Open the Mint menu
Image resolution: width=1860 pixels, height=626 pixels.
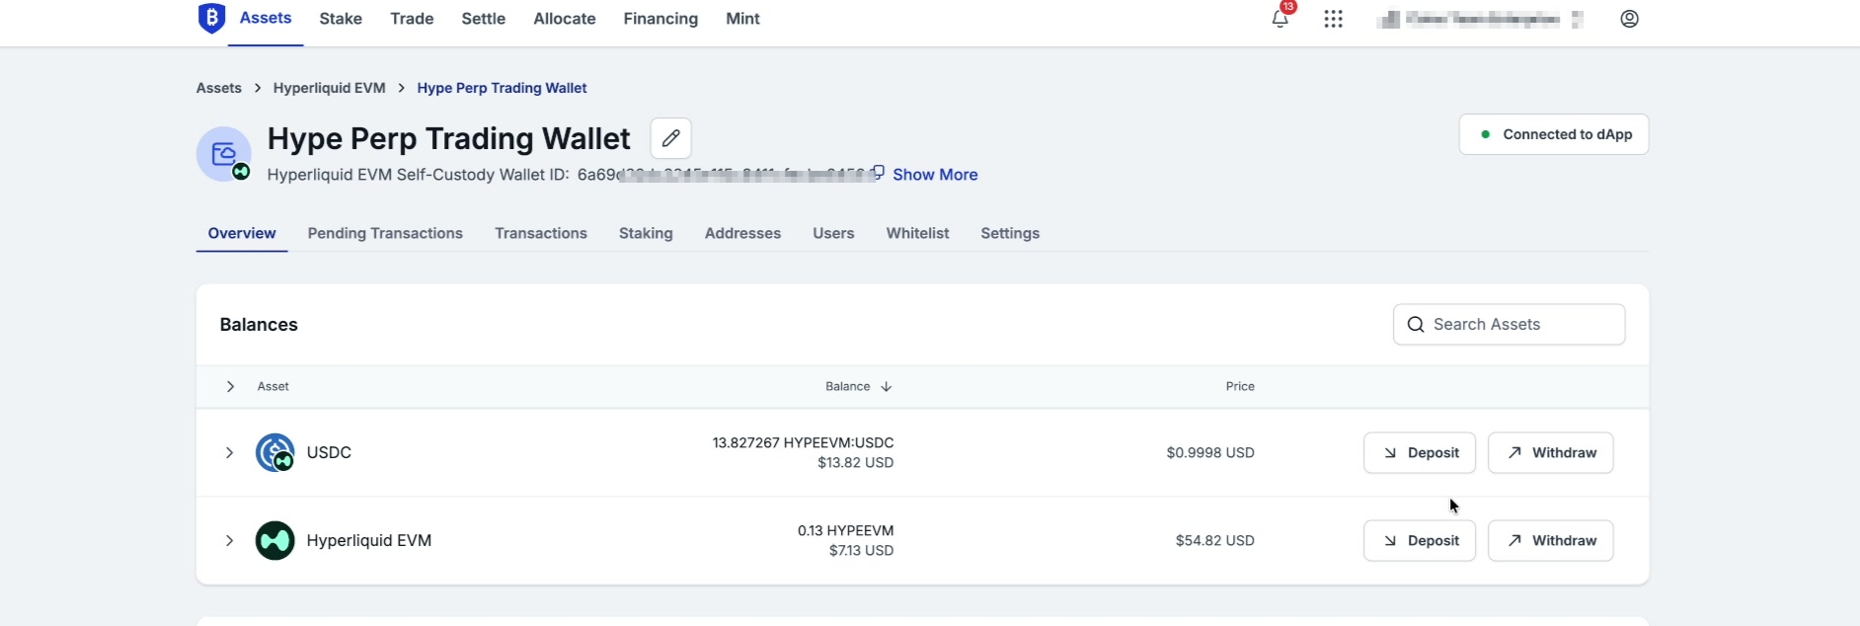(742, 19)
